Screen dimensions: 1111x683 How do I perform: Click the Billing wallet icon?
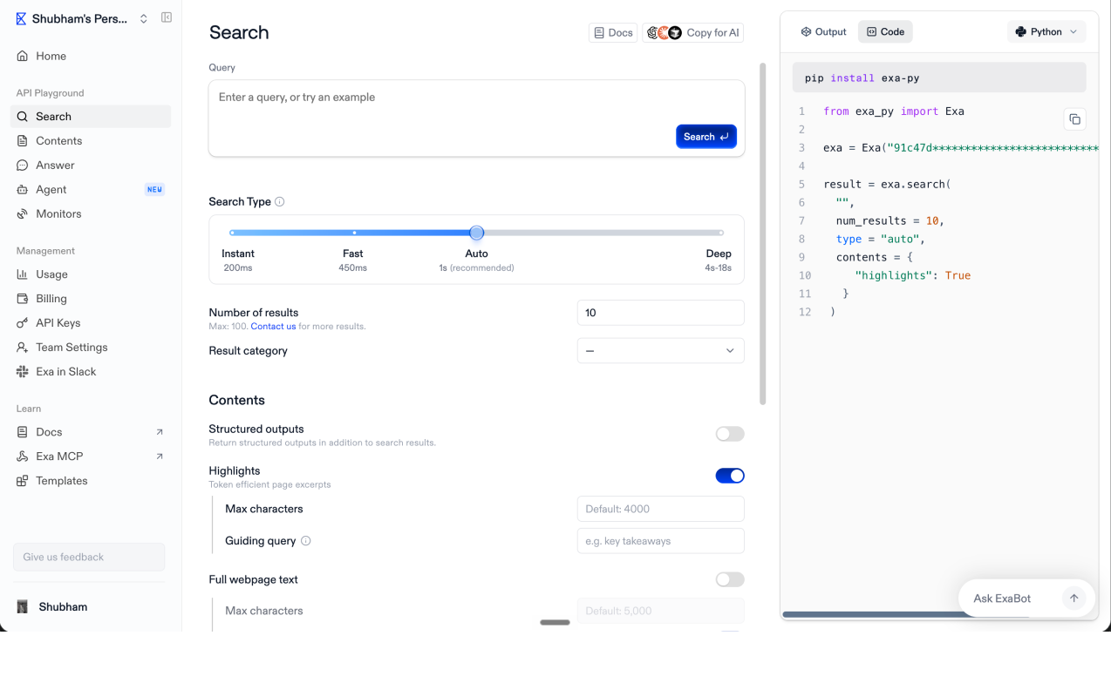point(23,299)
